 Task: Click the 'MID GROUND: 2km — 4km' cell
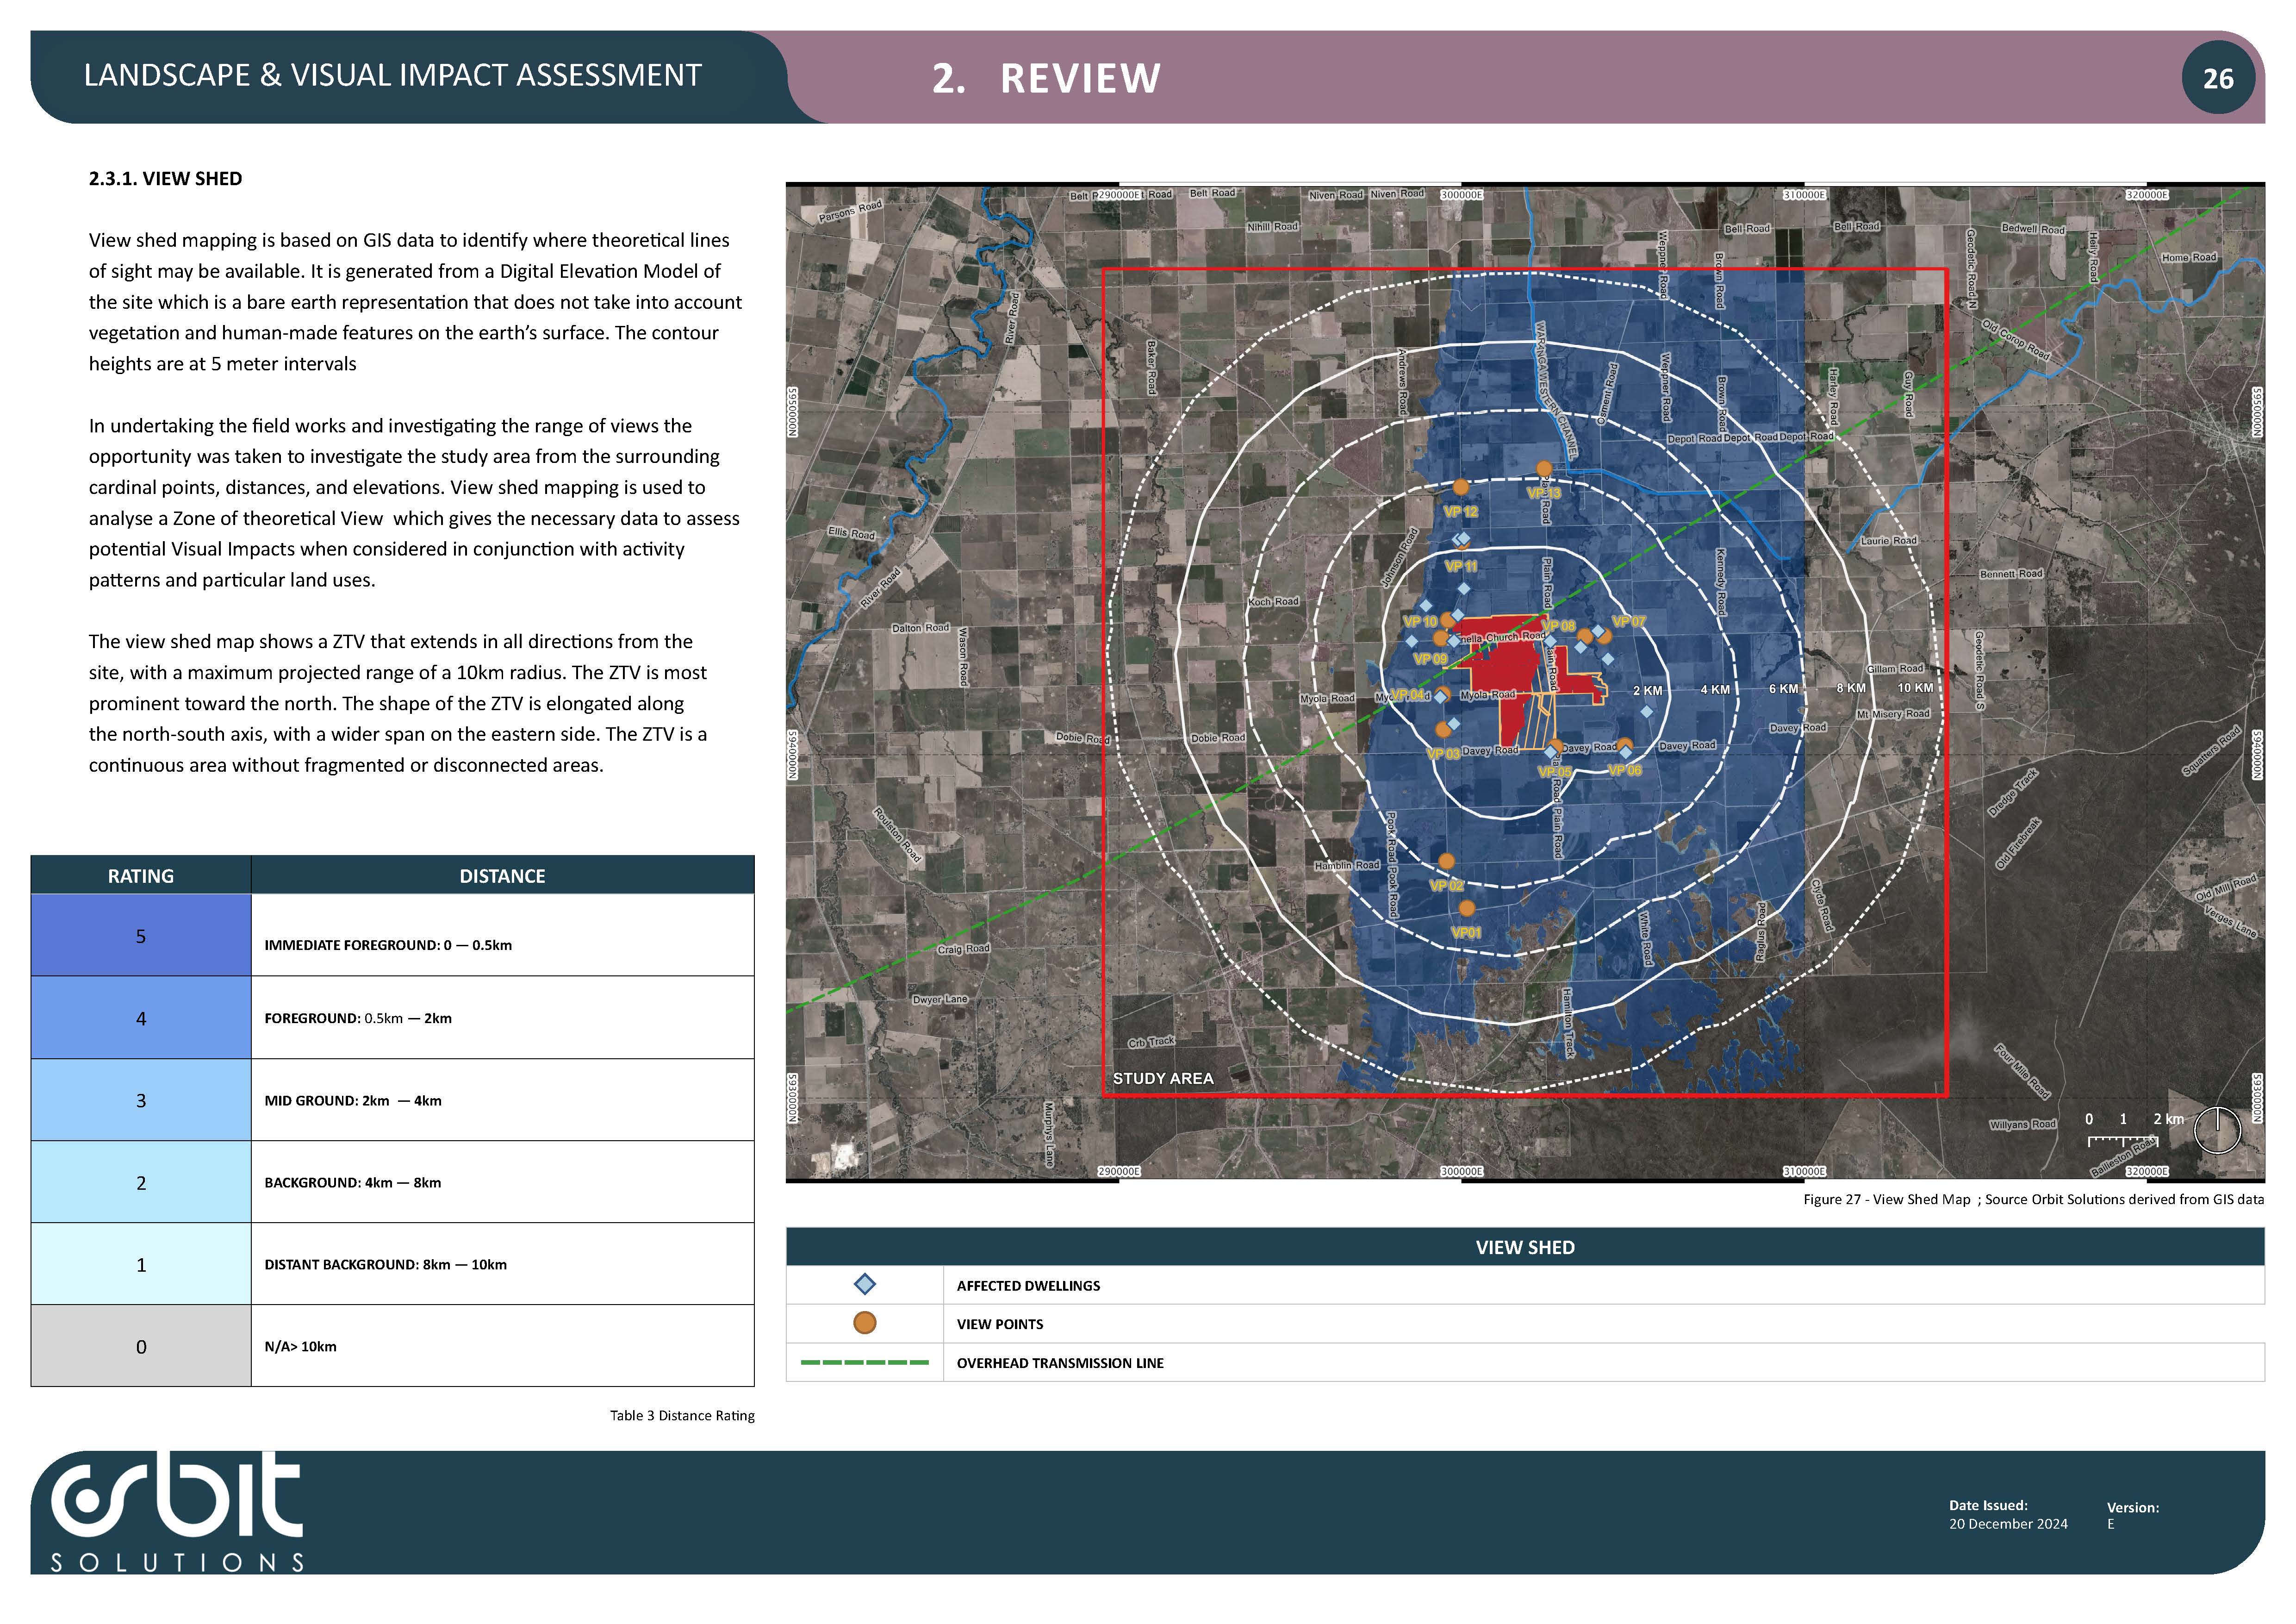coord(502,1100)
